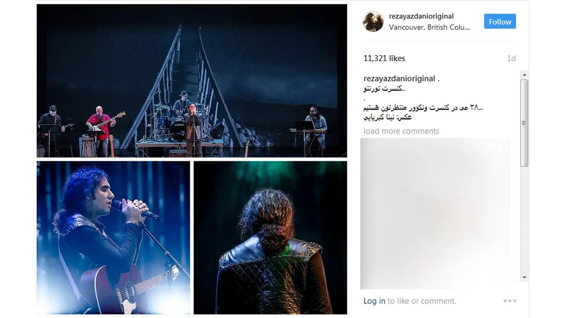The width and height of the screenshot is (566, 318).
Task: Click the scroll up arrow of comments
Action: 524,74
